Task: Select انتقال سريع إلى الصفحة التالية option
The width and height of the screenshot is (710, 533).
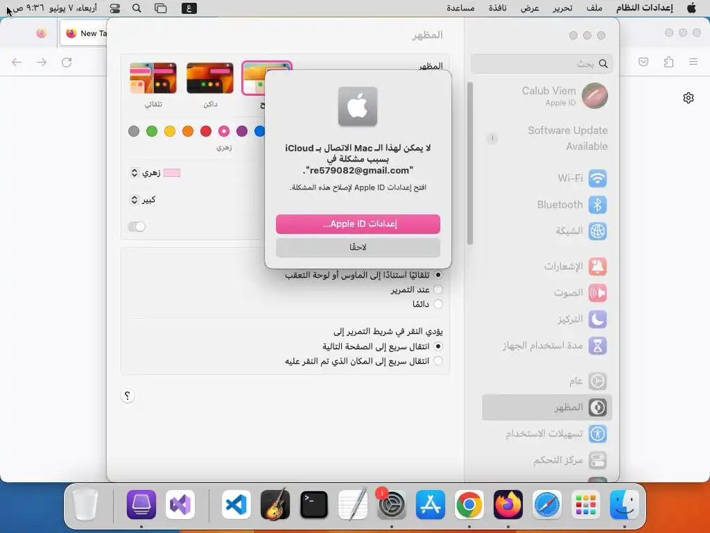Action: [x=438, y=347]
